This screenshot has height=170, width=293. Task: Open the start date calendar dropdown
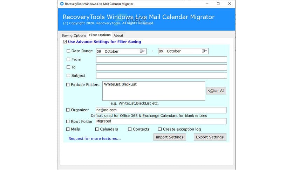pos(142,51)
